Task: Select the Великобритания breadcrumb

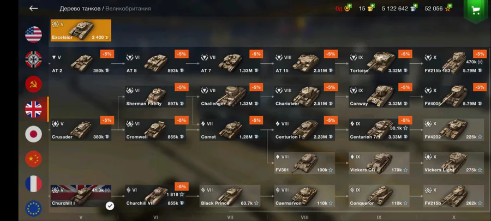Action: 128,9
